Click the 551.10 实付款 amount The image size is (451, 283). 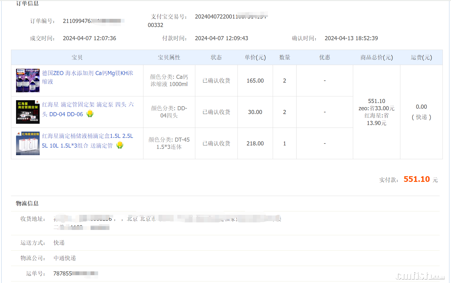tap(416, 179)
